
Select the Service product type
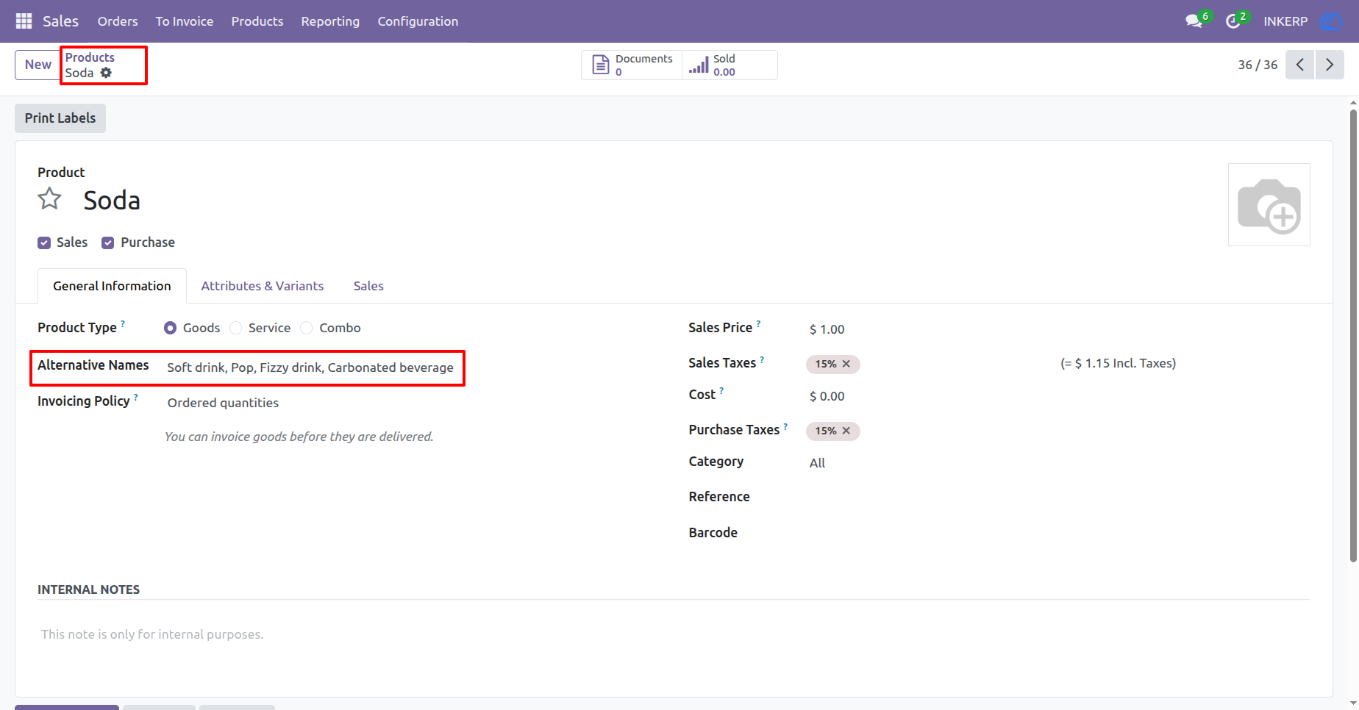236,328
